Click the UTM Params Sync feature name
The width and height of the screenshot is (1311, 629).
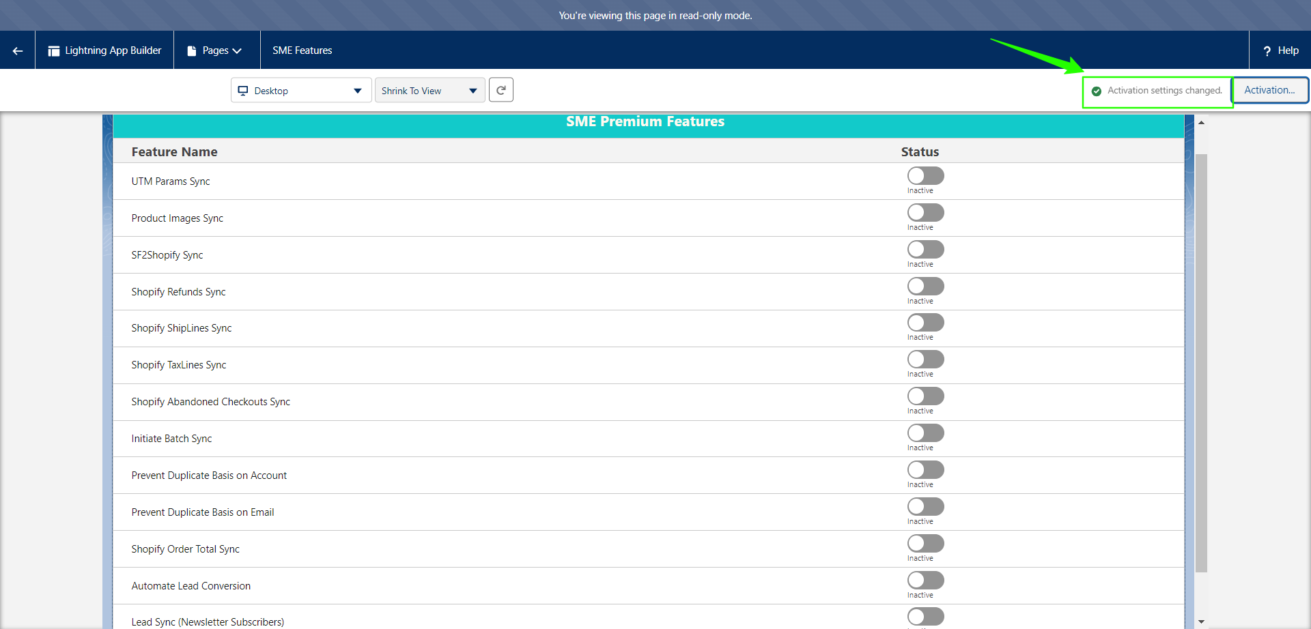(171, 181)
